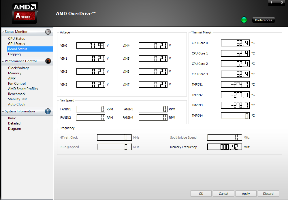Open CPU Status page

pos(16,39)
